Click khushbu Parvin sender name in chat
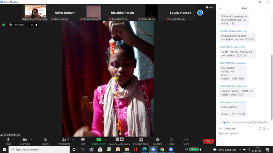The height and width of the screenshot is (153, 273). (x=227, y=31)
